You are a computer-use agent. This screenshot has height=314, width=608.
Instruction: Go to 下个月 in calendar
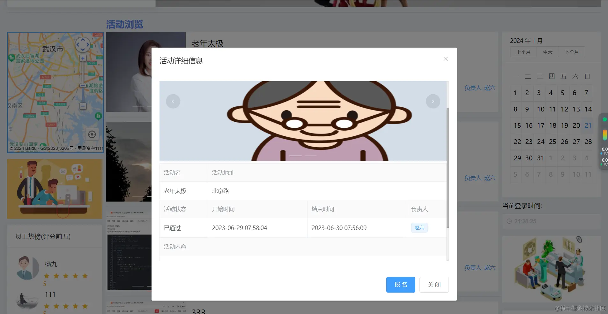572,52
